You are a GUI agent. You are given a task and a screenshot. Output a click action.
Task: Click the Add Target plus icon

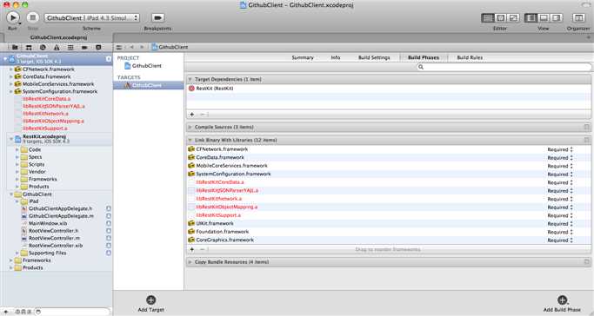[150, 300]
